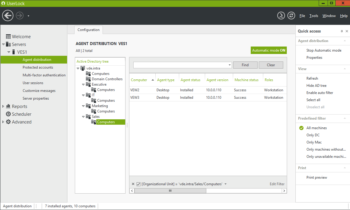This screenshot has height=210, width=350.
Task: Click the horizontal scrollbar thumb
Action: pyautogui.click(x=170, y=191)
